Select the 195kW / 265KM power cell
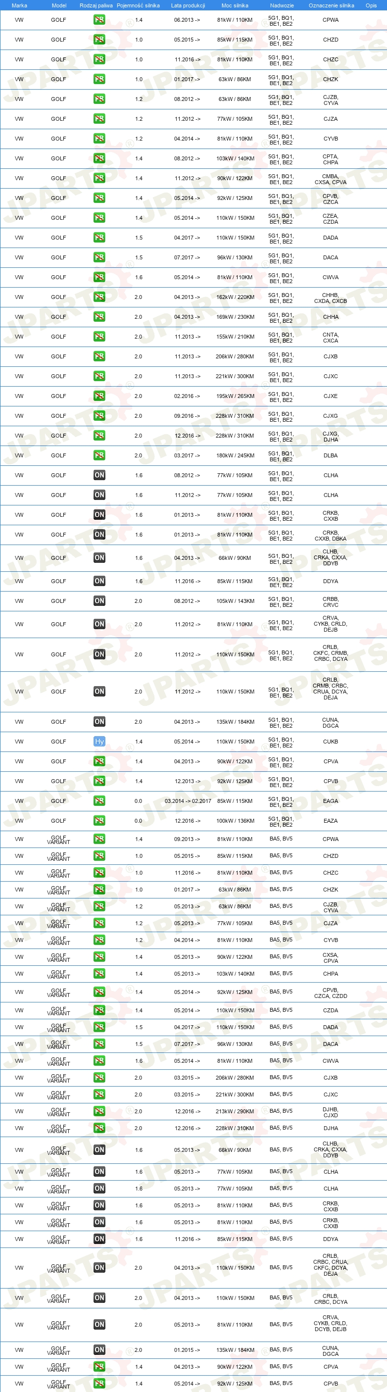Image resolution: width=387 pixels, height=1392 pixels. (235, 396)
